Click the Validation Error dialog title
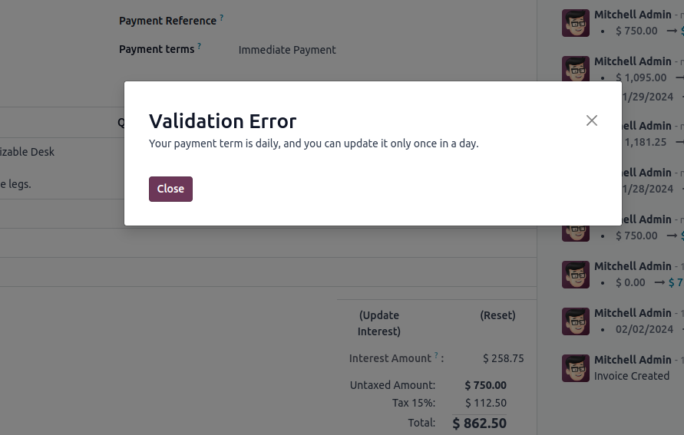This screenshot has height=435, width=684. click(223, 120)
